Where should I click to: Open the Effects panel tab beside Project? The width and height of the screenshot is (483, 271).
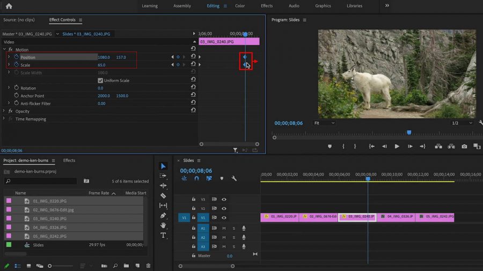(x=69, y=160)
